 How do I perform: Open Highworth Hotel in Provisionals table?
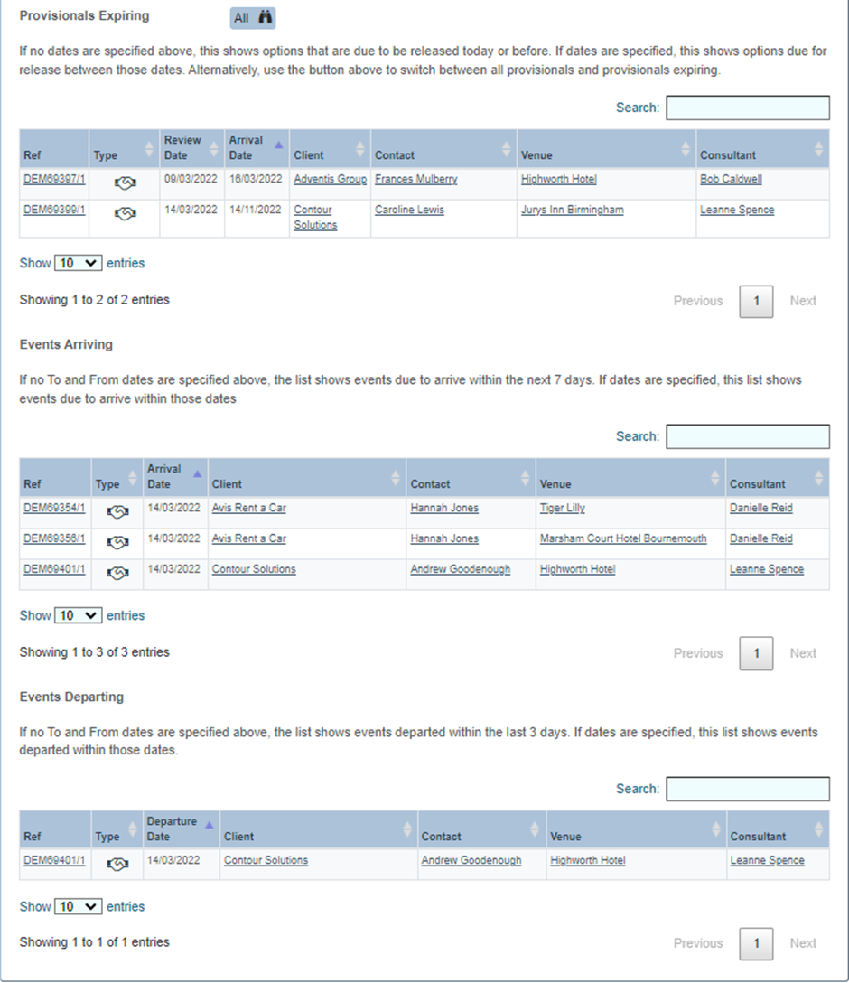tap(558, 179)
